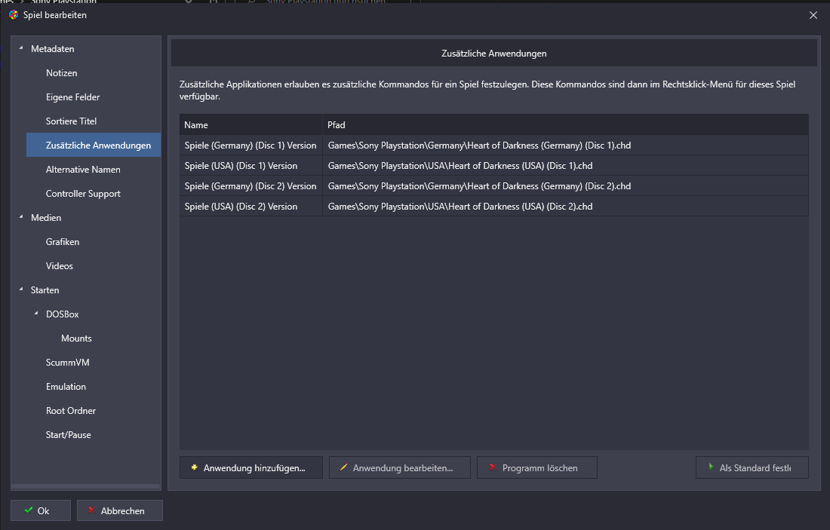Select the Metadaten category label
The height and width of the screenshot is (530, 830).
click(52, 49)
